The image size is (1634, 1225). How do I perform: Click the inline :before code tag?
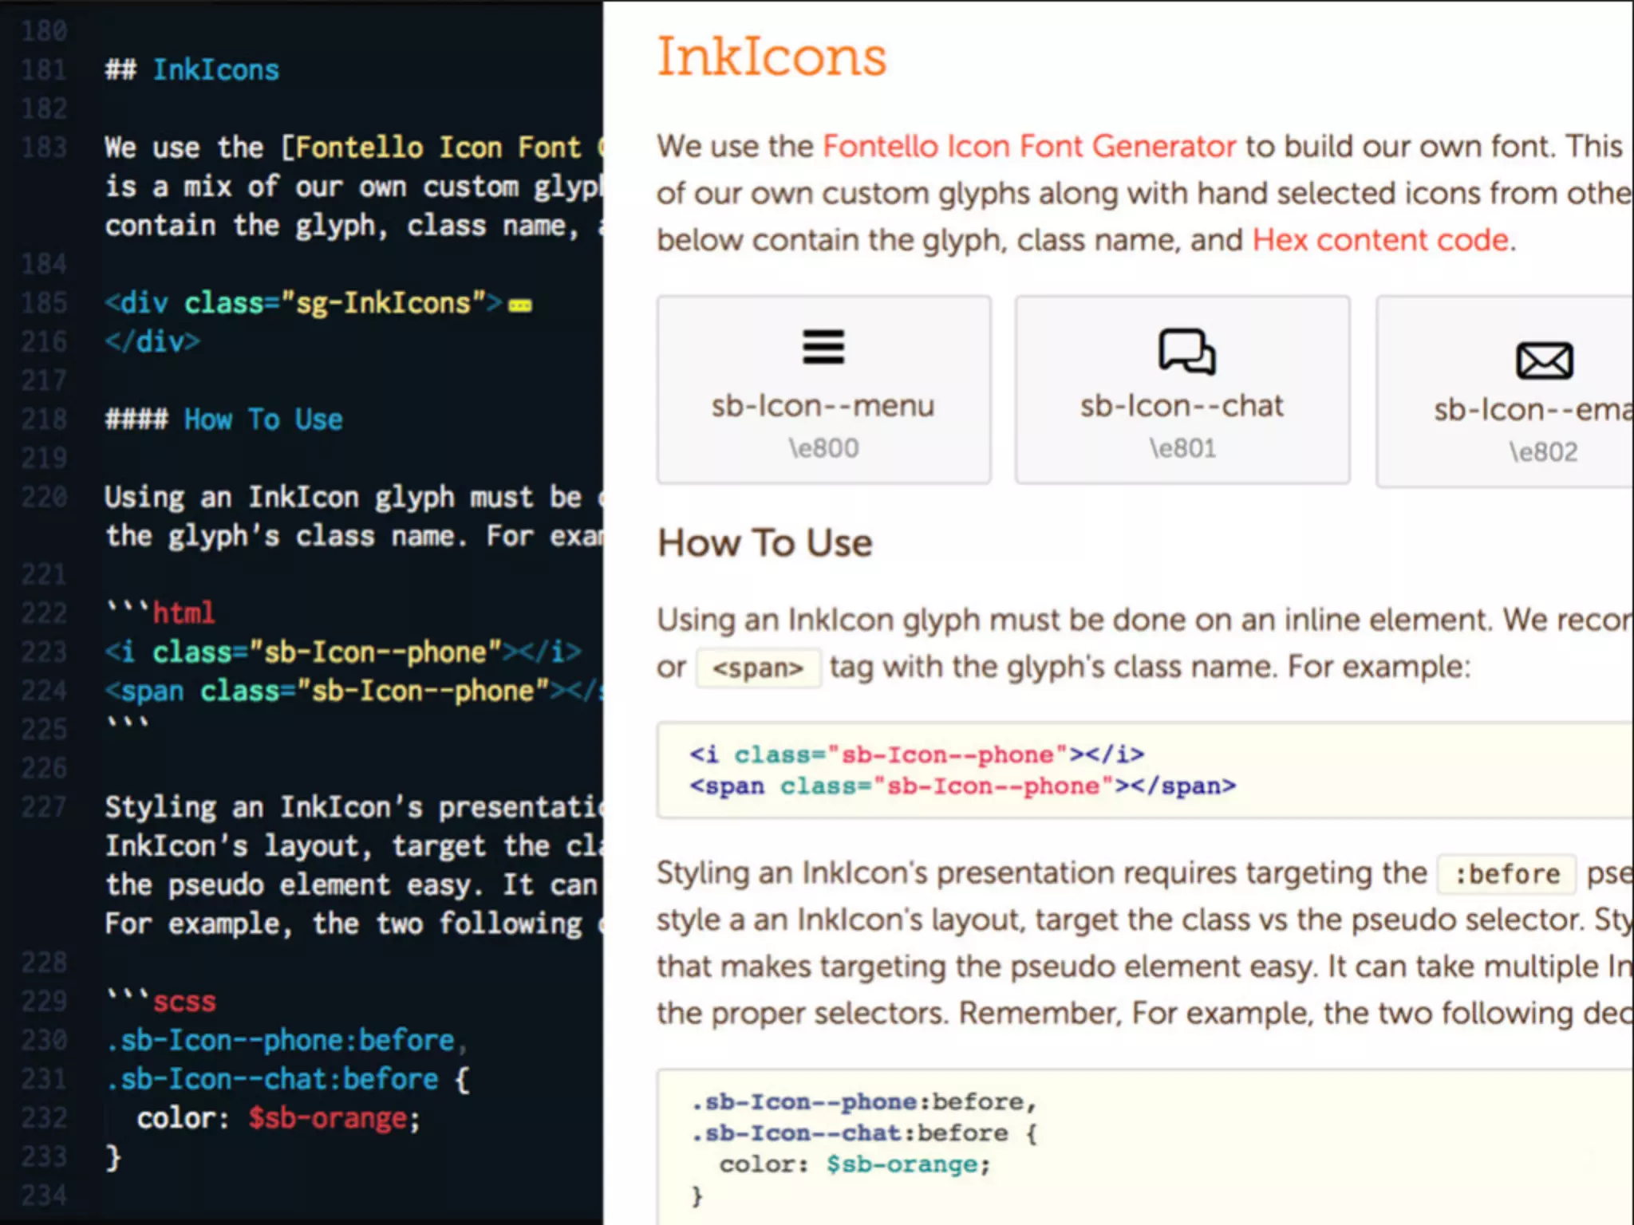[1506, 874]
